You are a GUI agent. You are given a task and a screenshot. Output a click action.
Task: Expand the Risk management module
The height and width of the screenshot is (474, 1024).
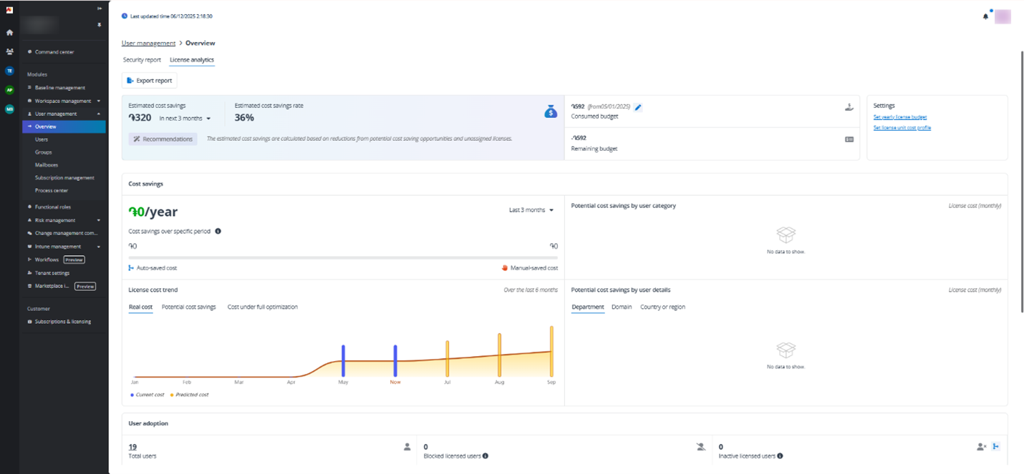(x=99, y=220)
